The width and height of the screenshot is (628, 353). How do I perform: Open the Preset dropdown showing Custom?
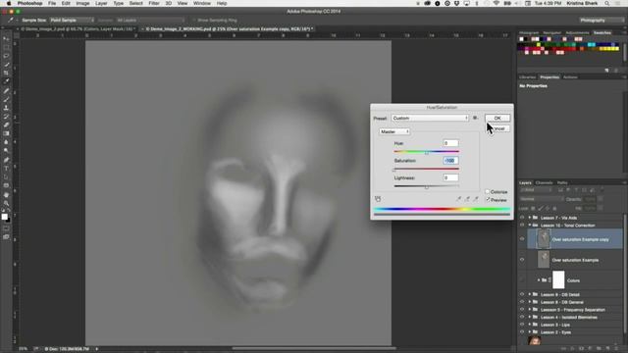[430, 118]
